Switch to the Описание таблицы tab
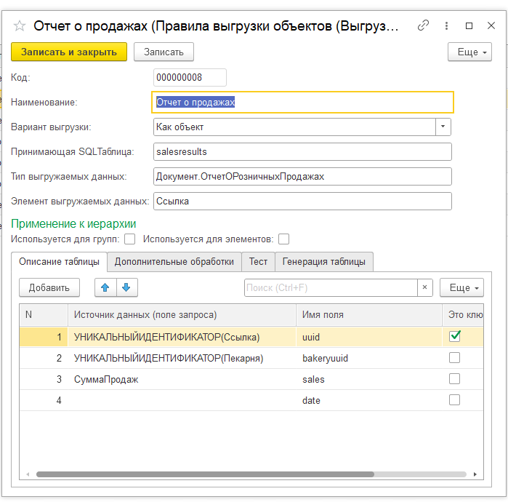 pos(60,262)
